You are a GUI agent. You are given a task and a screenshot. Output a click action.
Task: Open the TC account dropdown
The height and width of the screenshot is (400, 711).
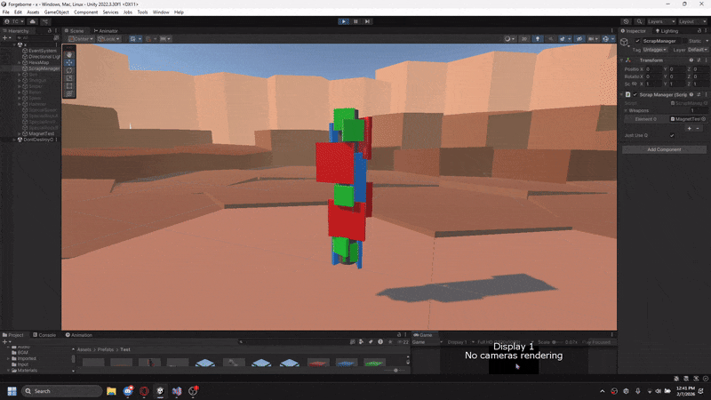pyautogui.click(x=13, y=21)
